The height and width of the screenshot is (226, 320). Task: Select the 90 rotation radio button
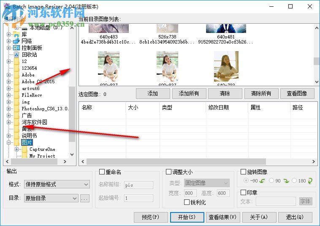coord(271,180)
